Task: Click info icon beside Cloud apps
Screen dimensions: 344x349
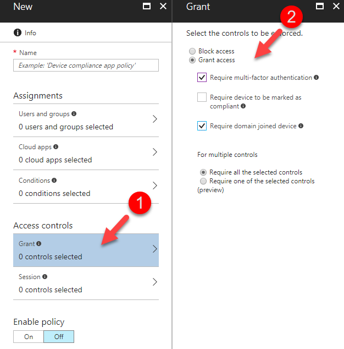Action: (x=56, y=146)
